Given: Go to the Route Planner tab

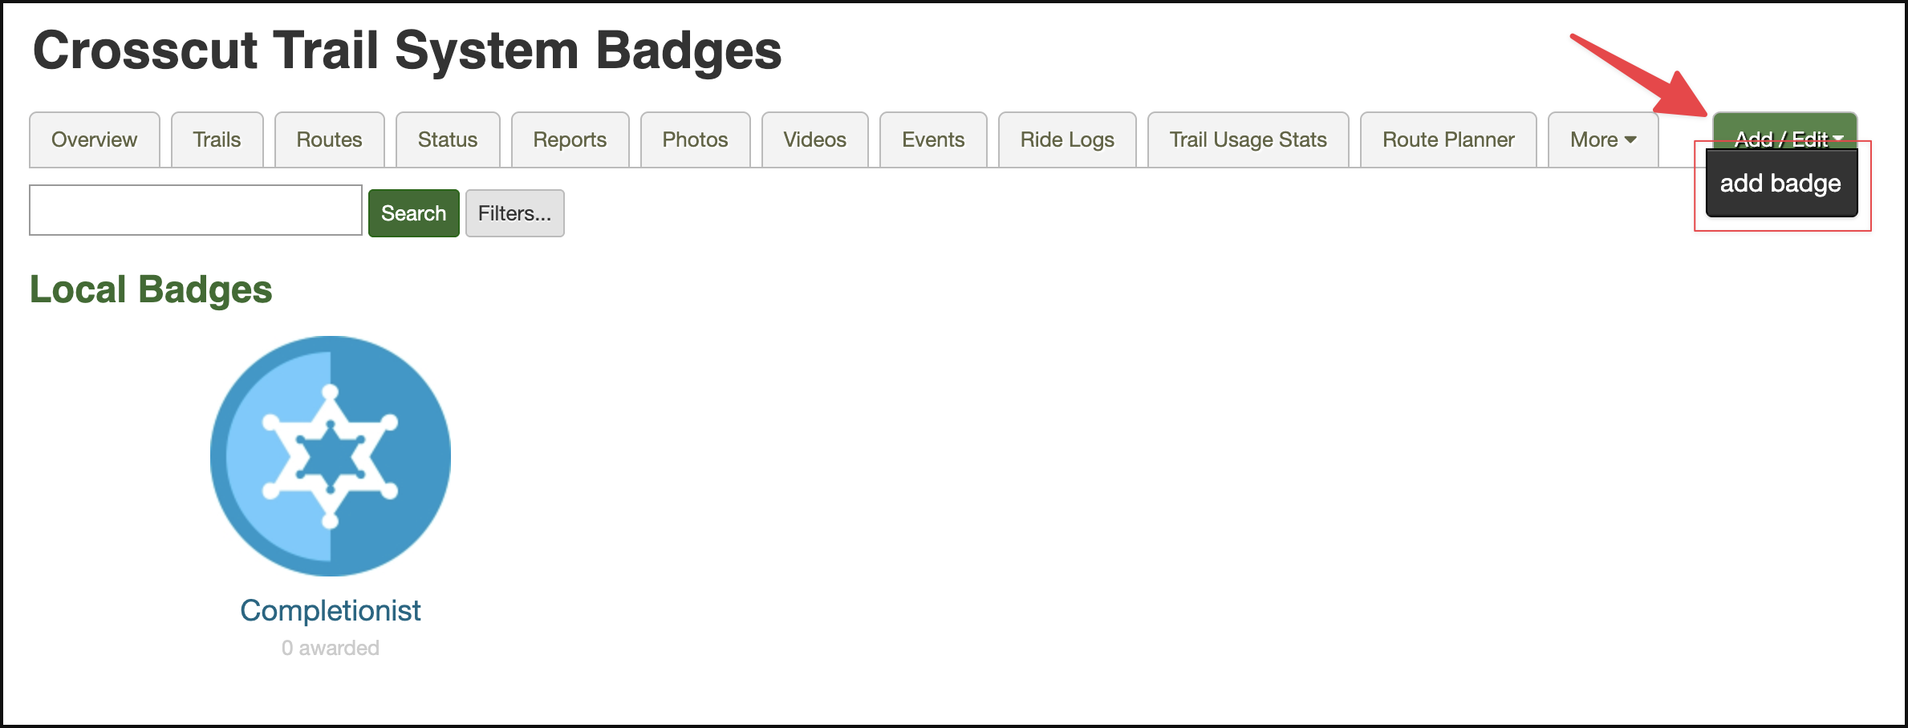Looking at the screenshot, I should (x=1448, y=140).
